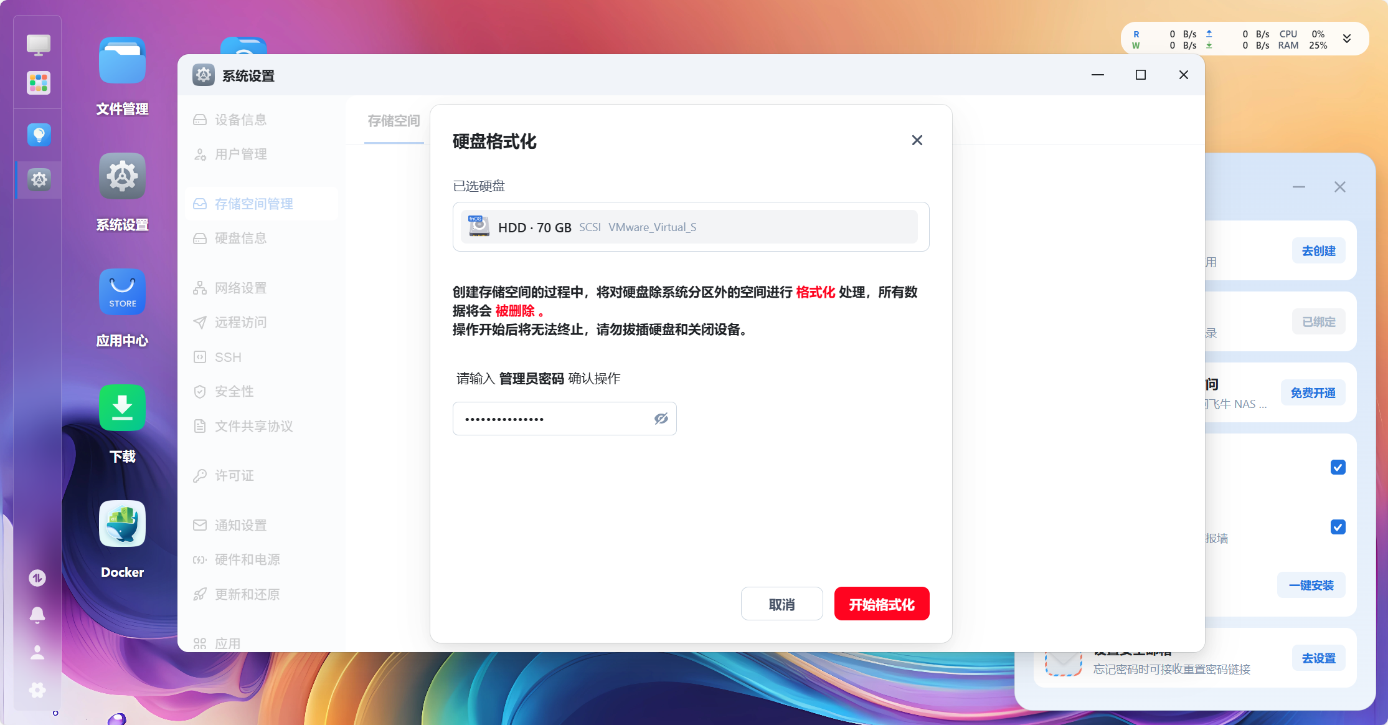
Task: Click the red 开始格式化 button
Action: (x=881, y=604)
